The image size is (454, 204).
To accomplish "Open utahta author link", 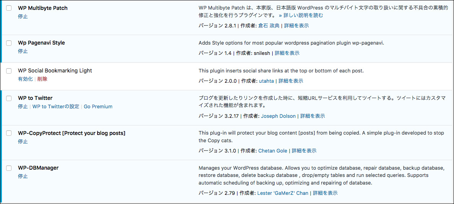I will (x=266, y=81).
